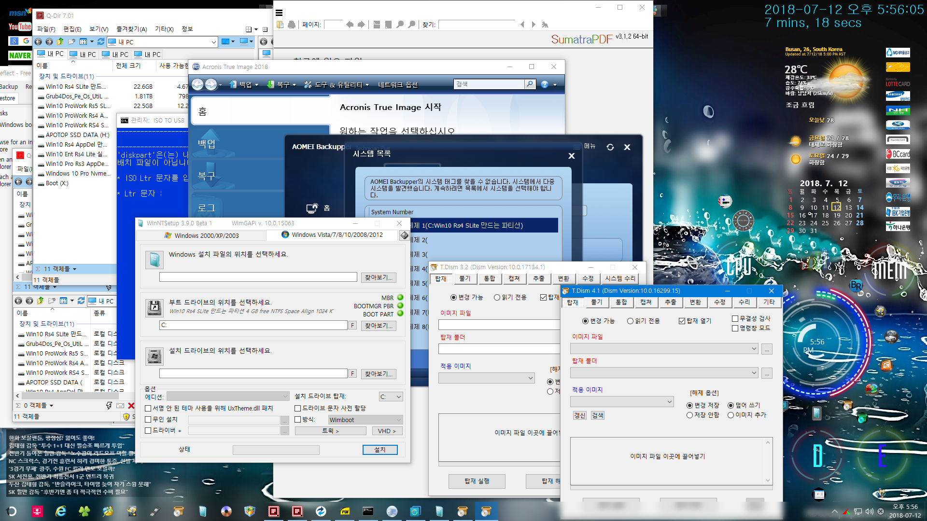
Task: Click SumatraPDF match case search icon
Action: click(545, 25)
